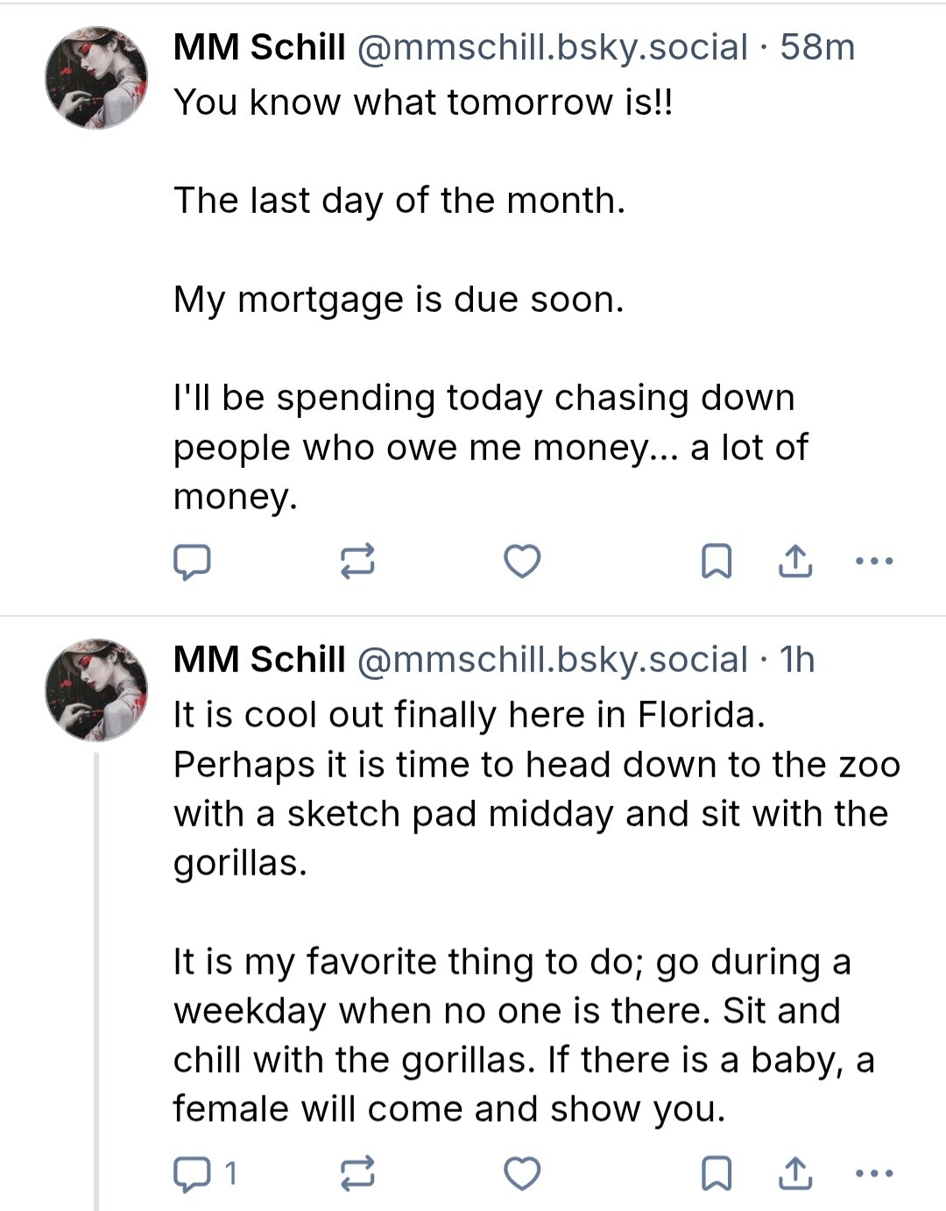Bookmark the mortgage due post

click(x=717, y=562)
